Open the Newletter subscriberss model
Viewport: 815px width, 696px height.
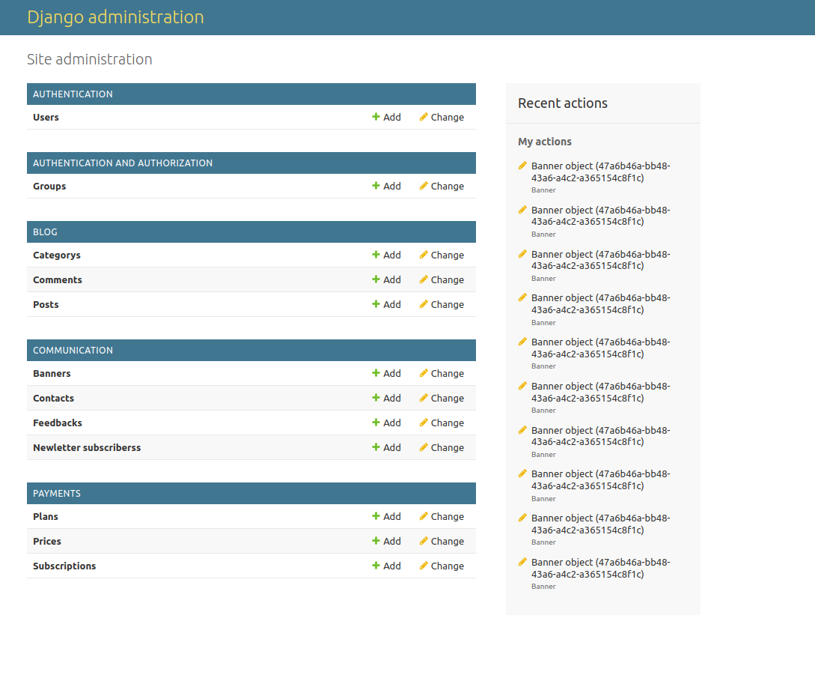(x=87, y=448)
